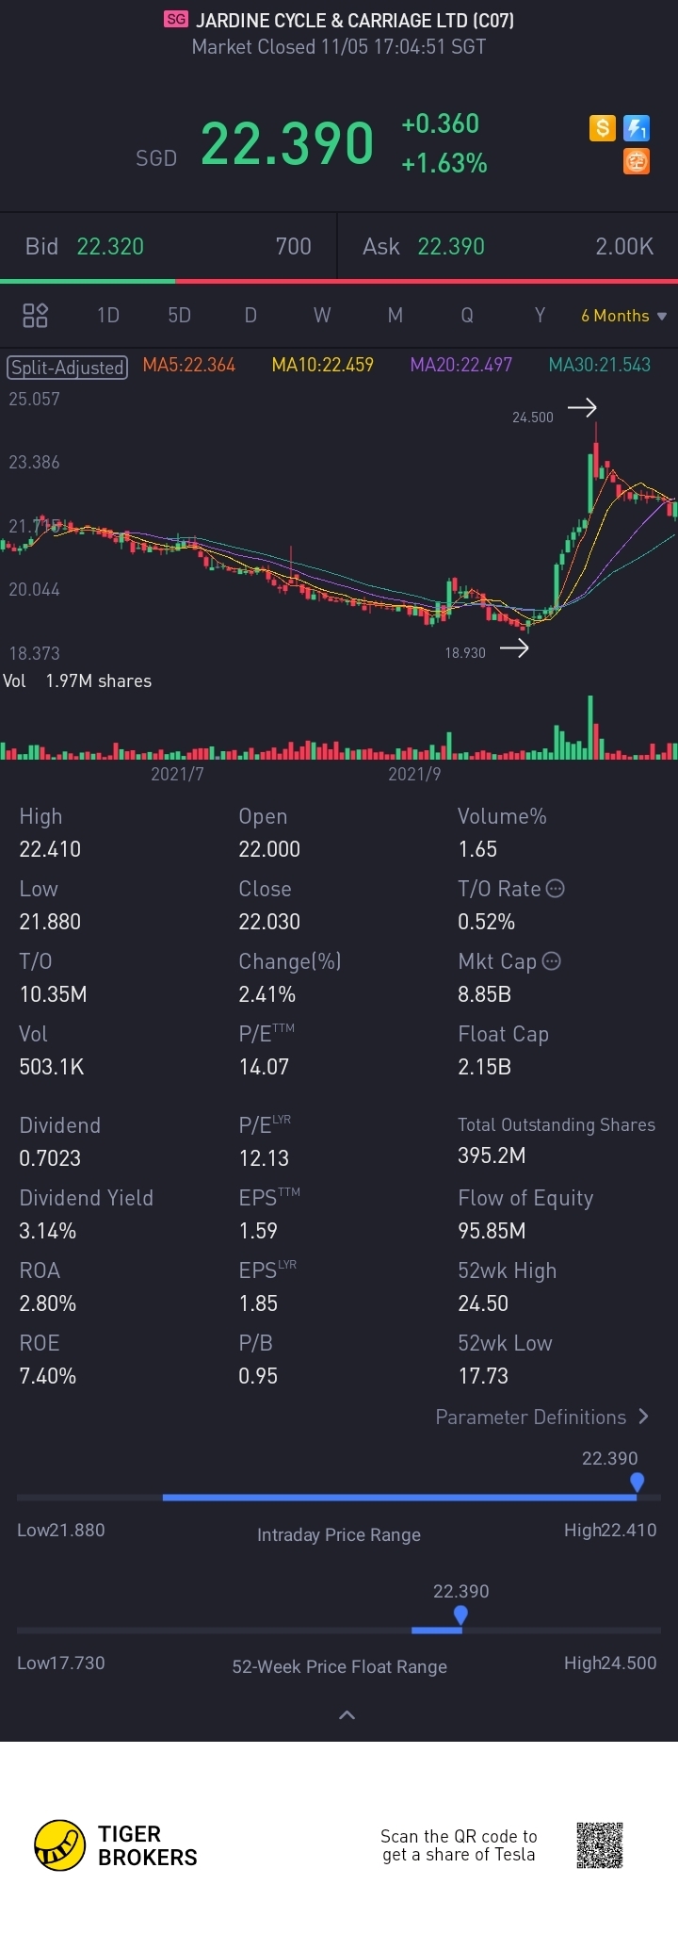Tap the JARDINE CYCLE & CARRIAGE LTD title
Screen dimensions: 678x1950
point(355,20)
